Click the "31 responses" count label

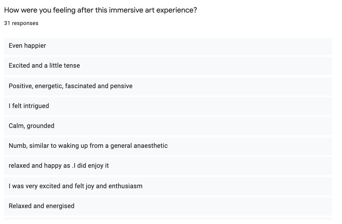[21, 23]
